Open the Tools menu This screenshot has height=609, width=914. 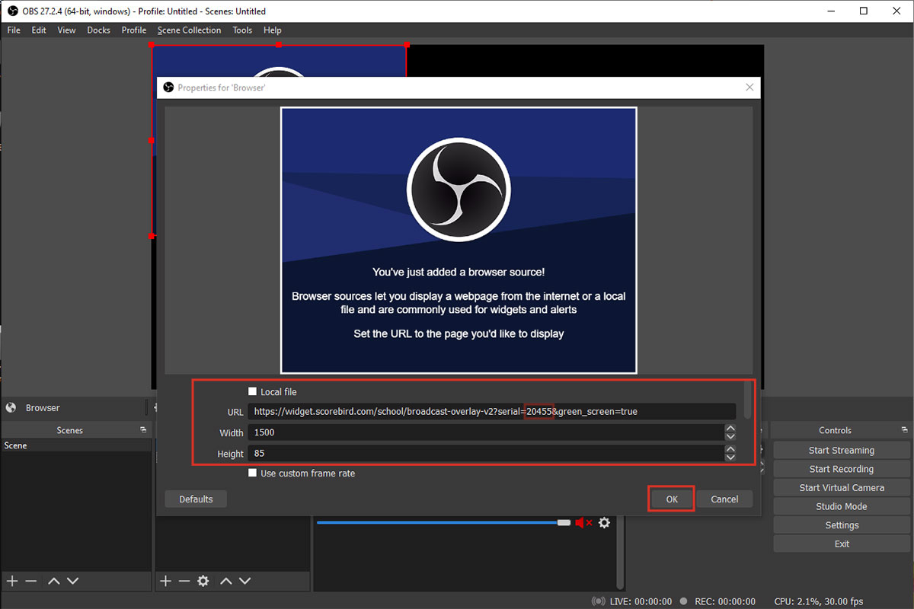(x=242, y=30)
